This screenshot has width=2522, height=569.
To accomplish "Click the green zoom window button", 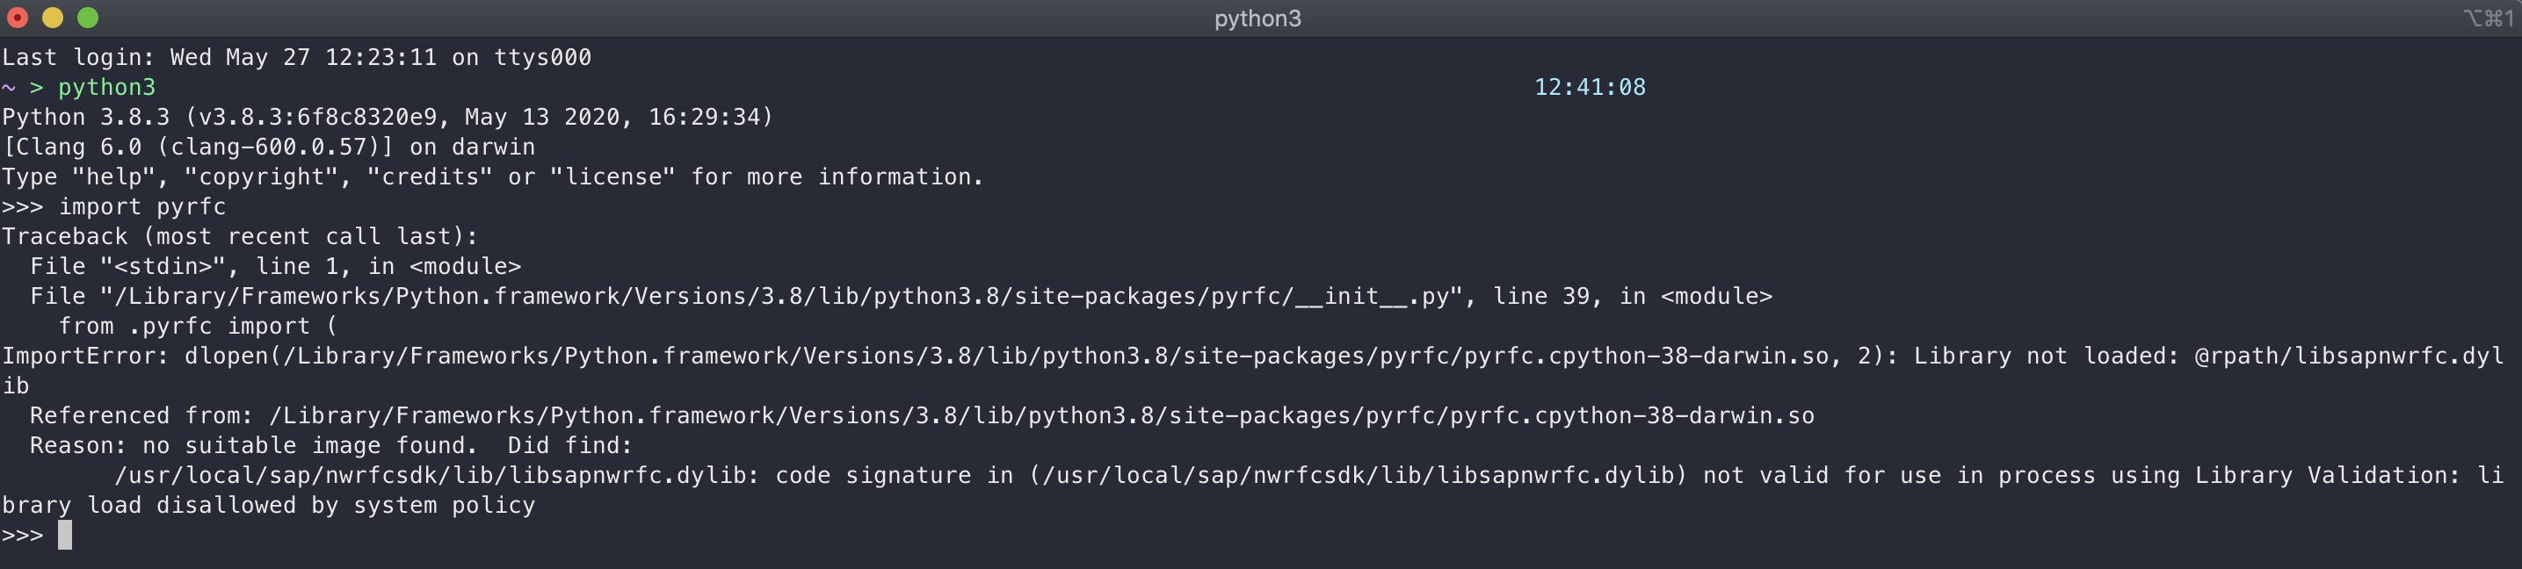I will click(x=88, y=18).
